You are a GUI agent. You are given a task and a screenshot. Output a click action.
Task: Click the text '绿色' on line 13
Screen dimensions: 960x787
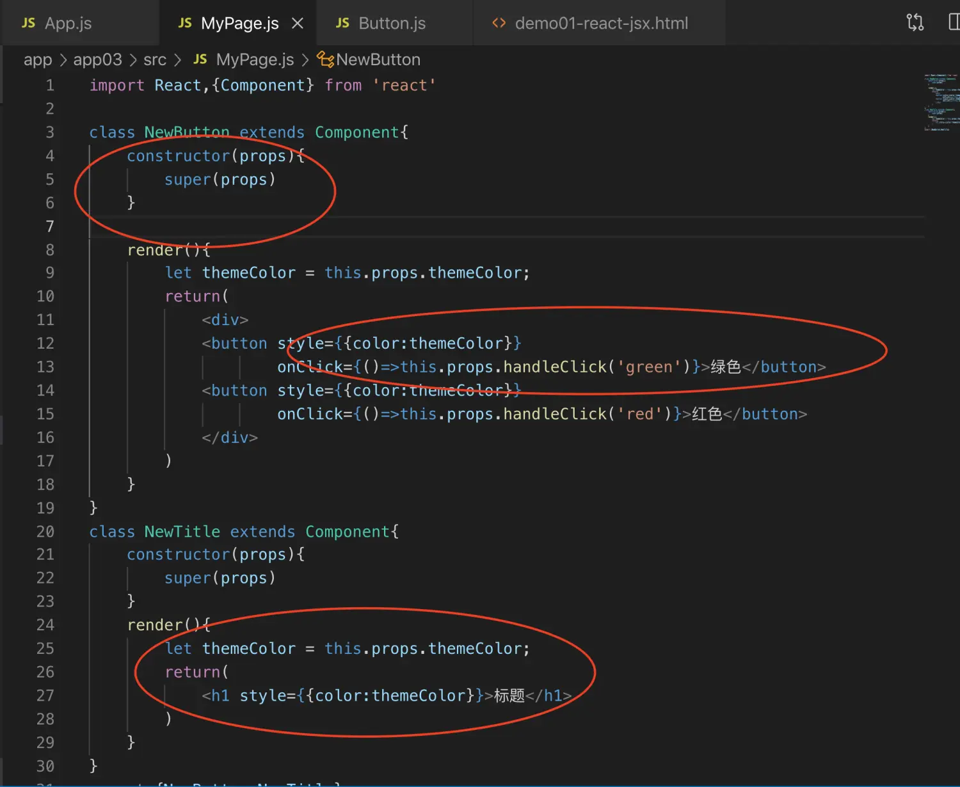coord(726,367)
